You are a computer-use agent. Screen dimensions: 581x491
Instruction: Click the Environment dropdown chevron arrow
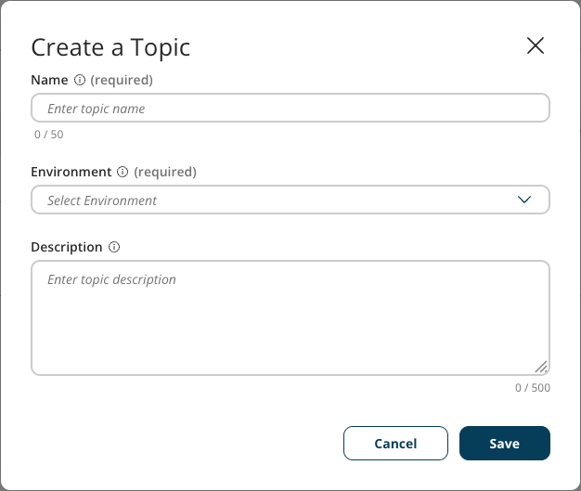(524, 200)
